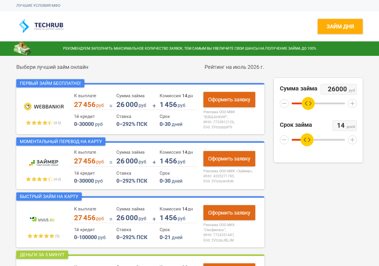Click the Срок займа input showing 14
This screenshot has height=266, width=379.
pyautogui.click(x=345, y=126)
